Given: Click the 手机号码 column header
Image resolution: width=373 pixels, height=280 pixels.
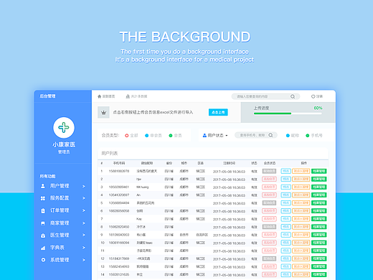Looking at the screenshot, I should (119, 163).
